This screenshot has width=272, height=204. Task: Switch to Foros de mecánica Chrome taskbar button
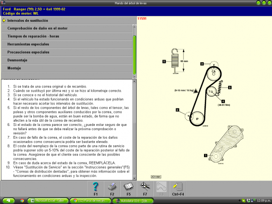click(x=91, y=201)
